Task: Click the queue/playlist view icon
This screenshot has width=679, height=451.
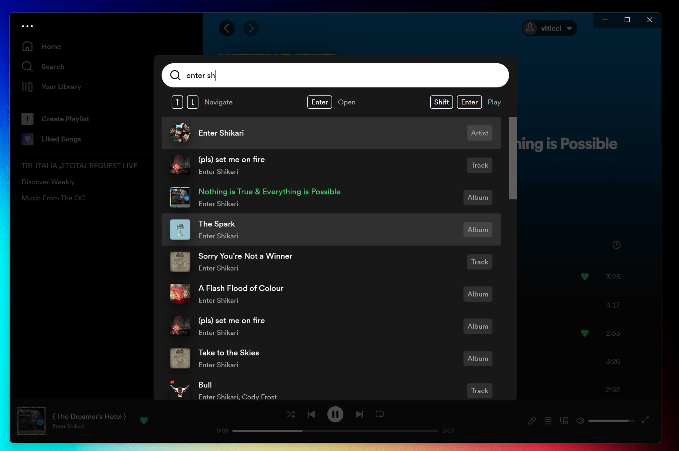Action: pyautogui.click(x=548, y=420)
